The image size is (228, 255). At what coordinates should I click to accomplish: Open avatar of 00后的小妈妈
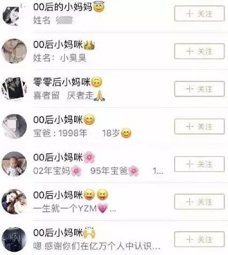pos(11,15)
